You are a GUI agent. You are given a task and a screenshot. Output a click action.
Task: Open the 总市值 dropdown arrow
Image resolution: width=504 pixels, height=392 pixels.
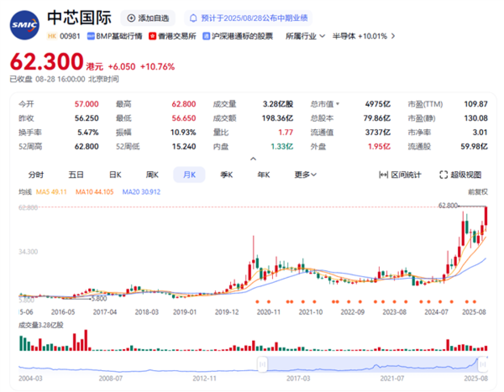337,104
